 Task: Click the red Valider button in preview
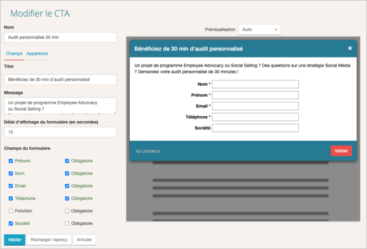(x=341, y=151)
